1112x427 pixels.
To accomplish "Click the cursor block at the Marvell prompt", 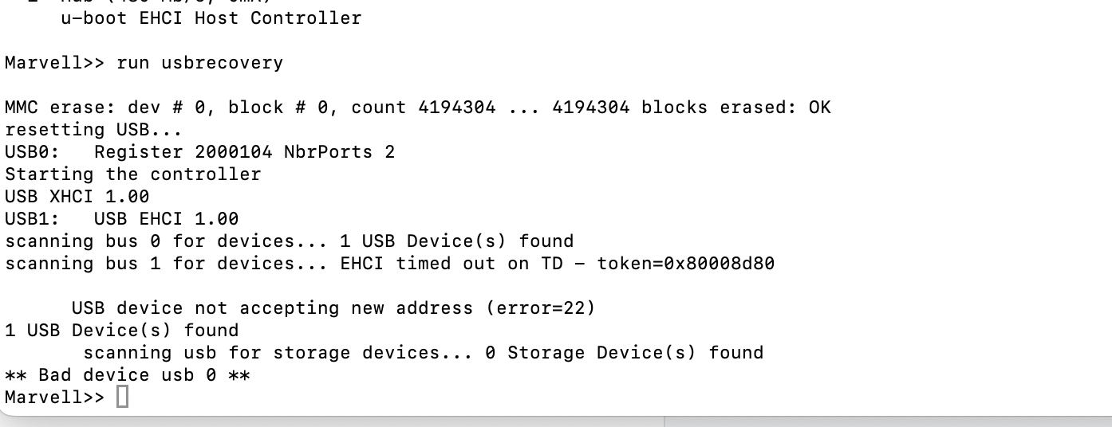I will point(122,397).
